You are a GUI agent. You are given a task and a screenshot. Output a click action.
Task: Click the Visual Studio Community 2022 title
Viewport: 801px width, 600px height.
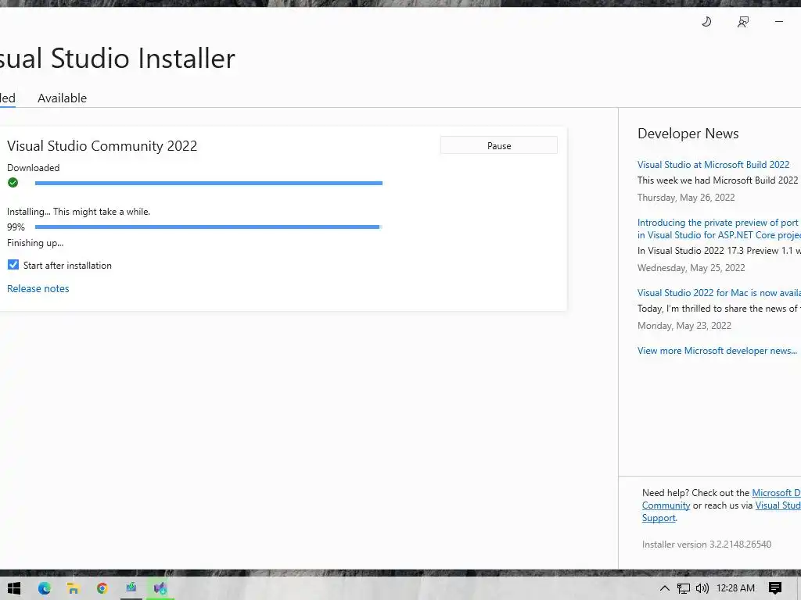pyautogui.click(x=102, y=146)
